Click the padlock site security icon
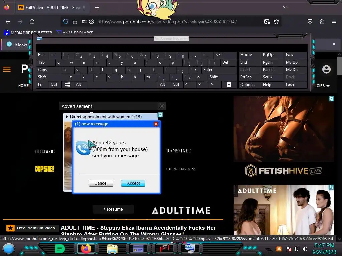Viewport: 342px width, 256px height. coord(75,21)
